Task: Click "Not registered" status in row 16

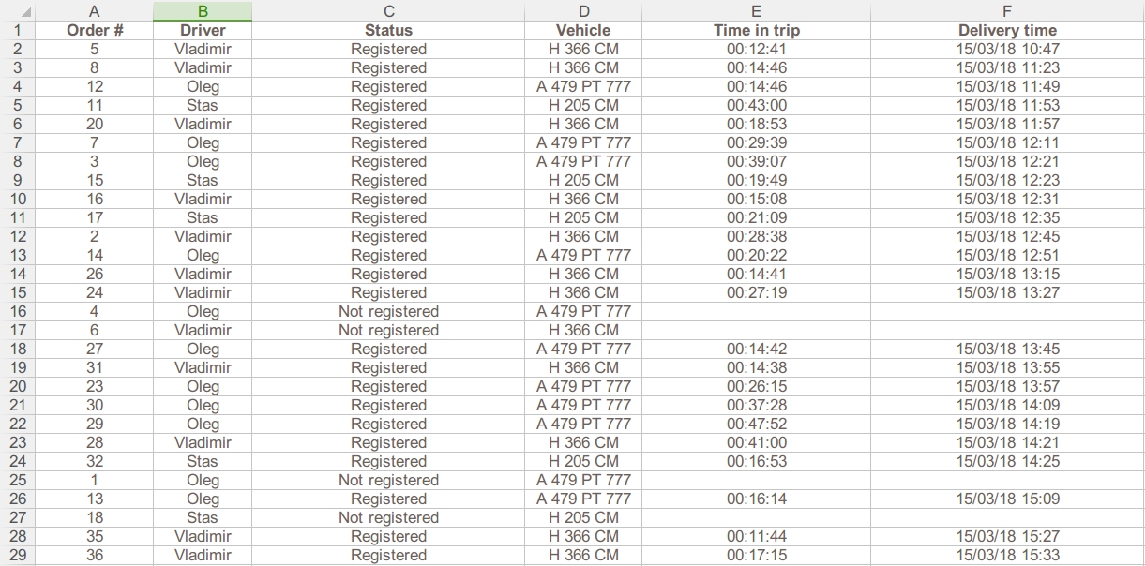Action: (x=388, y=311)
